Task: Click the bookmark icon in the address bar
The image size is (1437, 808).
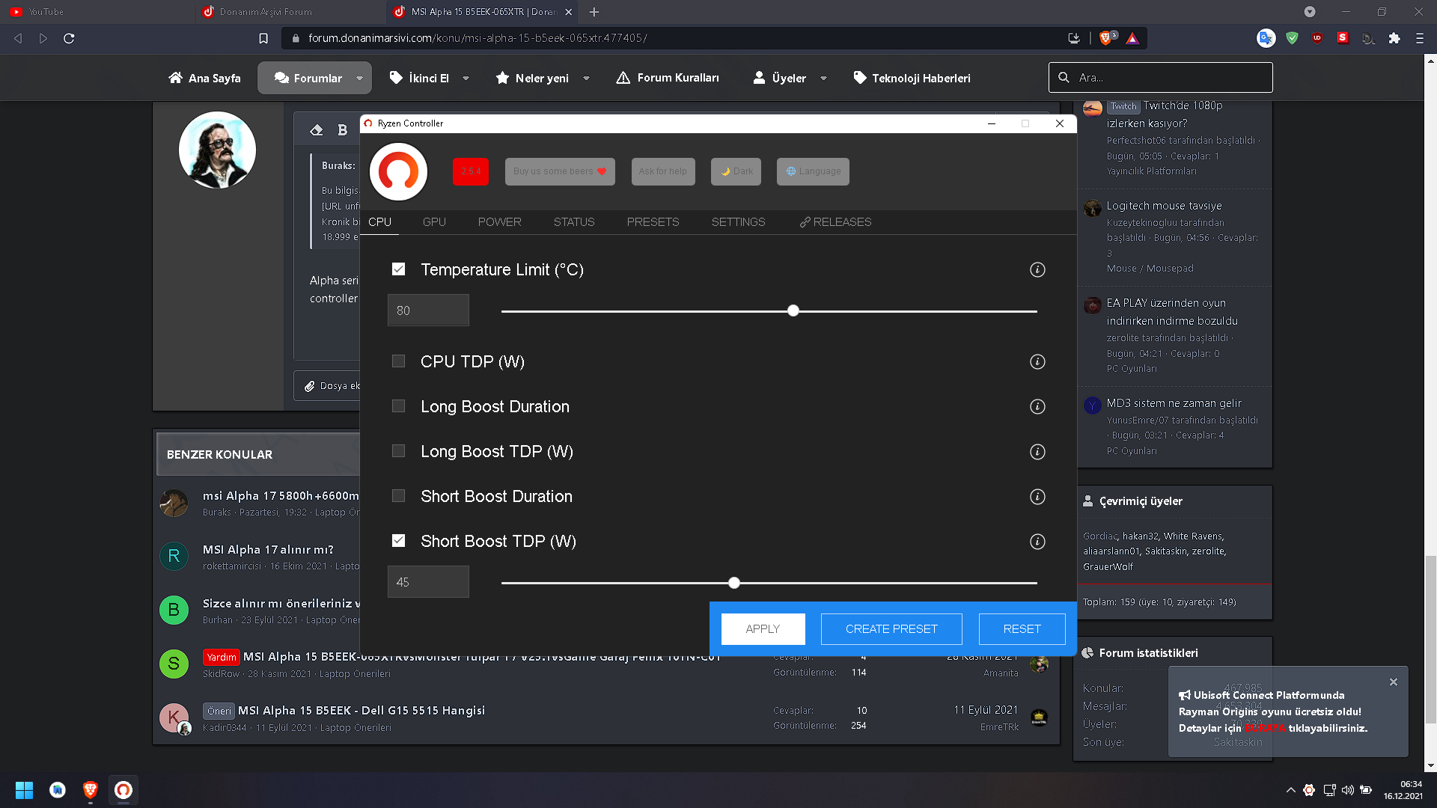Action: tap(263, 38)
